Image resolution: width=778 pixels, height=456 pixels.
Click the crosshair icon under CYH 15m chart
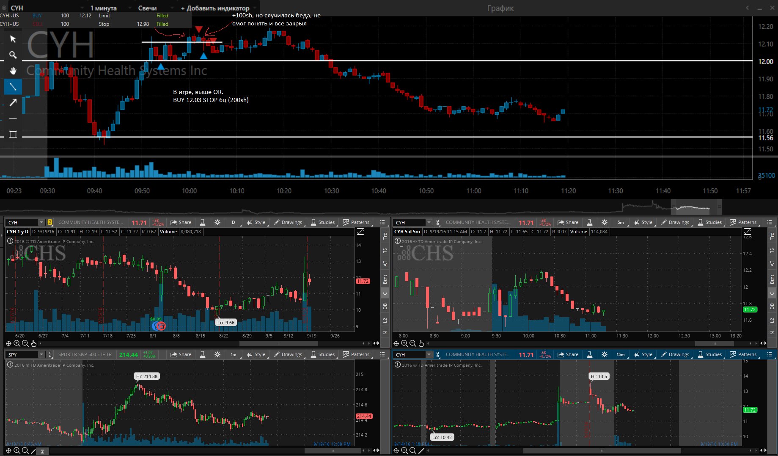[396, 450]
